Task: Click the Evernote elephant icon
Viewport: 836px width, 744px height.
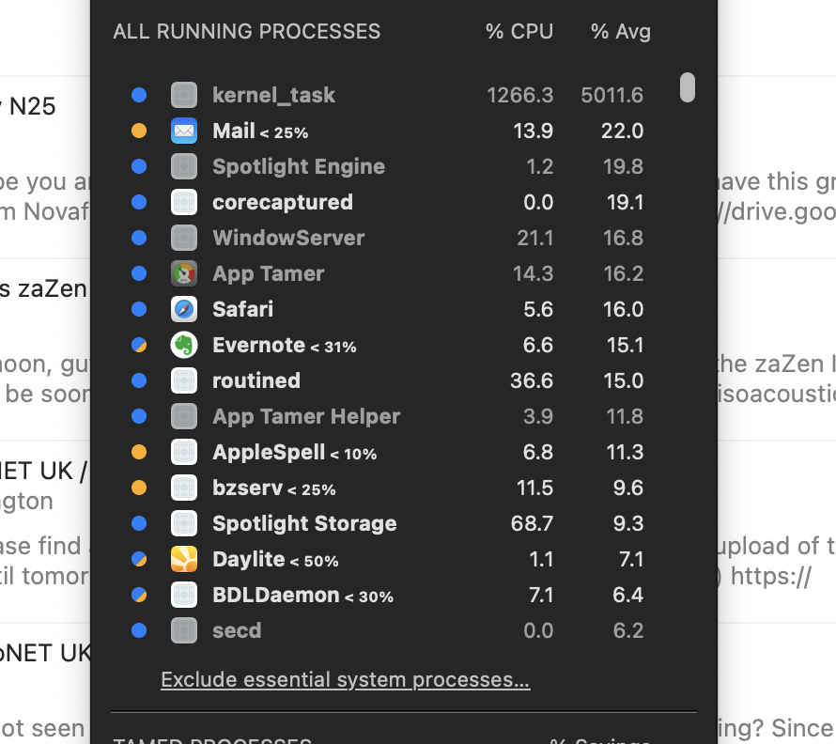Action: point(184,345)
